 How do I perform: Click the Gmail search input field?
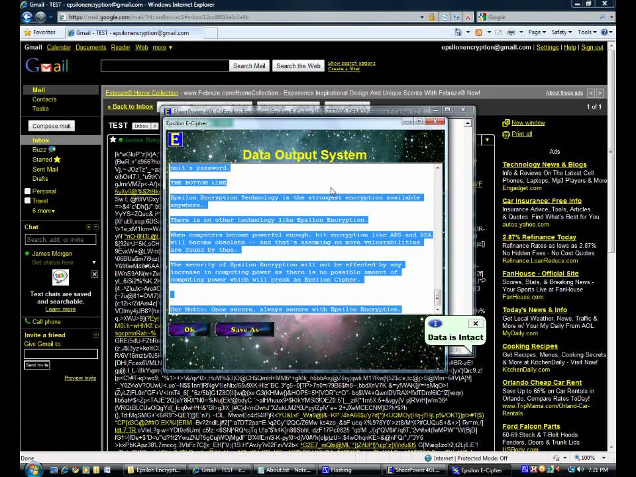165,66
